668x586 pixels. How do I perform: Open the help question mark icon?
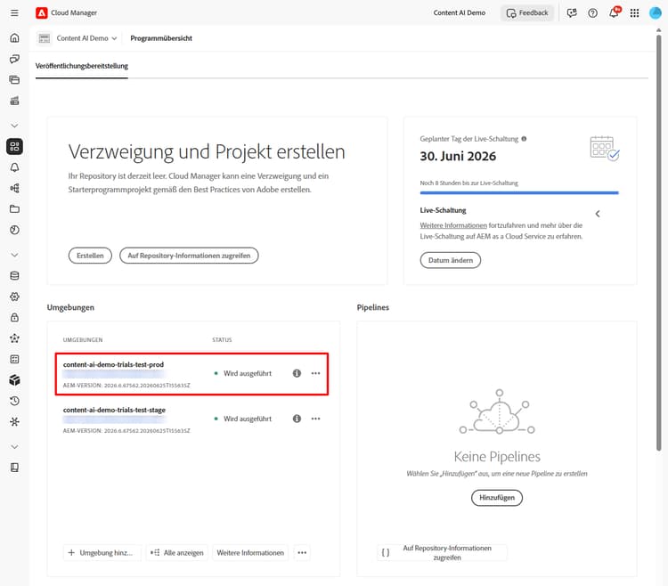tap(592, 13)
